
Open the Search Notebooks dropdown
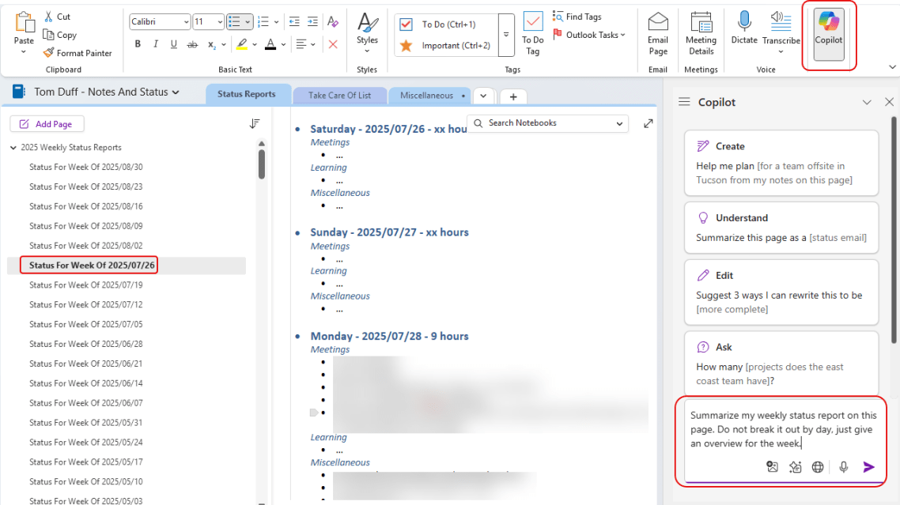coord(618,123)
